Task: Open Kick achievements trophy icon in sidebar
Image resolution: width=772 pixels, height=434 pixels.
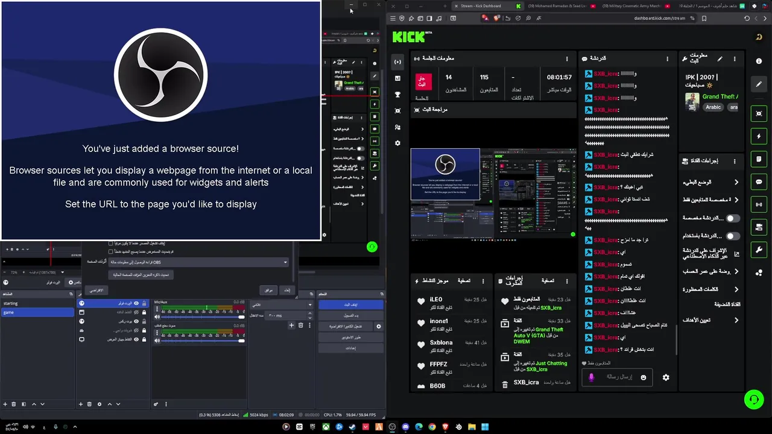Action: [x=397, y=95]
